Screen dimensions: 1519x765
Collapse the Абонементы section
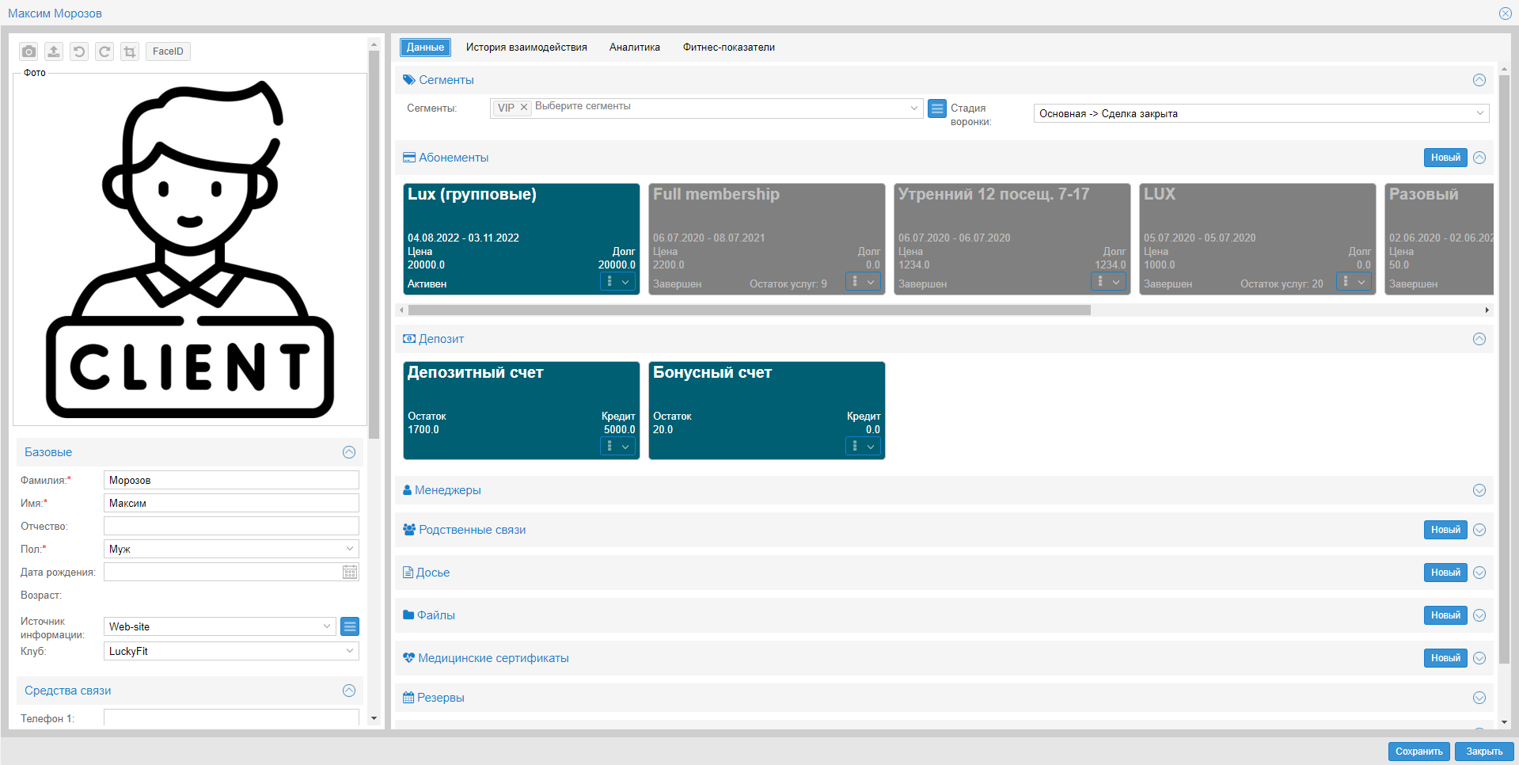(1479, 158)
